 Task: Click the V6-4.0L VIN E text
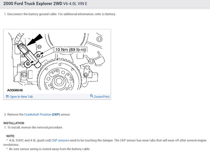[x=75, y=4]
